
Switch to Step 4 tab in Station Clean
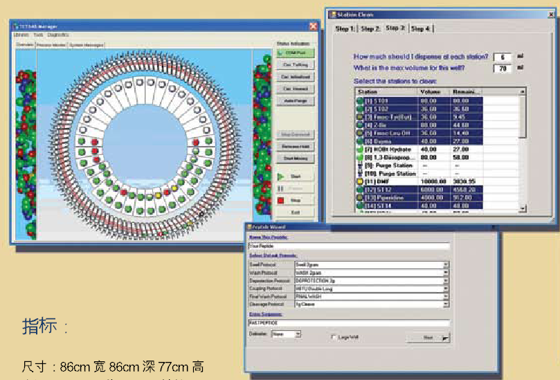pos(421,29)
